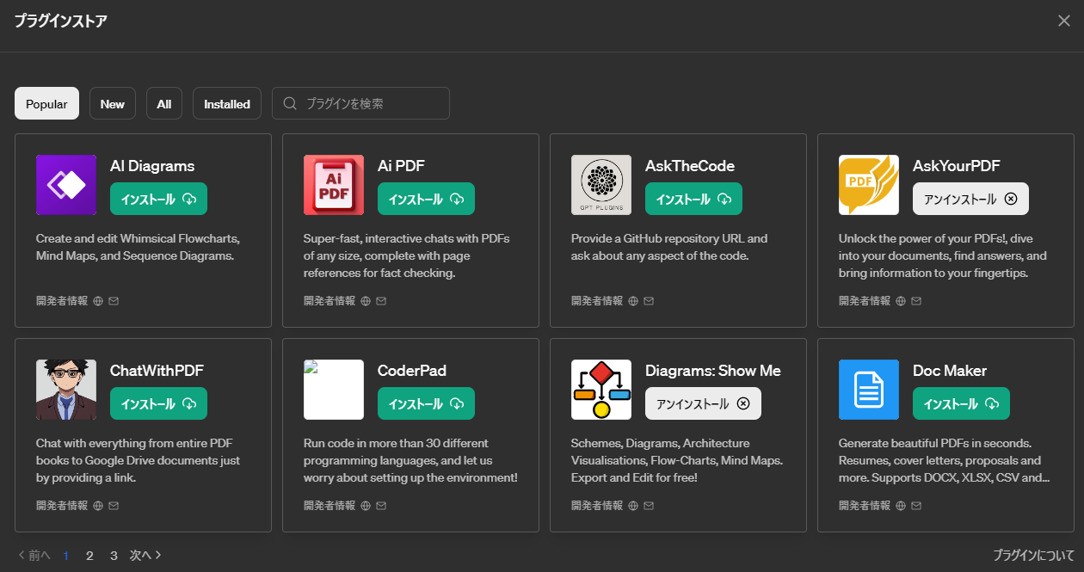Click 開発者情報 label on CoderPad card
This screenshot has height=572, width=1084.
(x=330, y=506)
